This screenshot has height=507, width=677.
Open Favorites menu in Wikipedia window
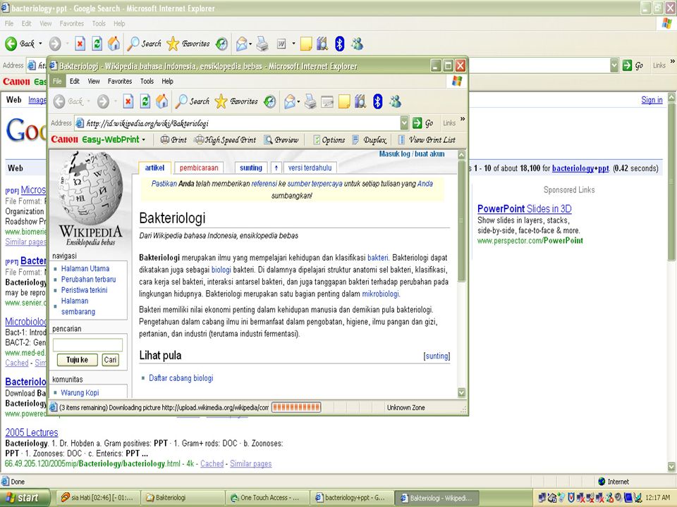(120, 81)
